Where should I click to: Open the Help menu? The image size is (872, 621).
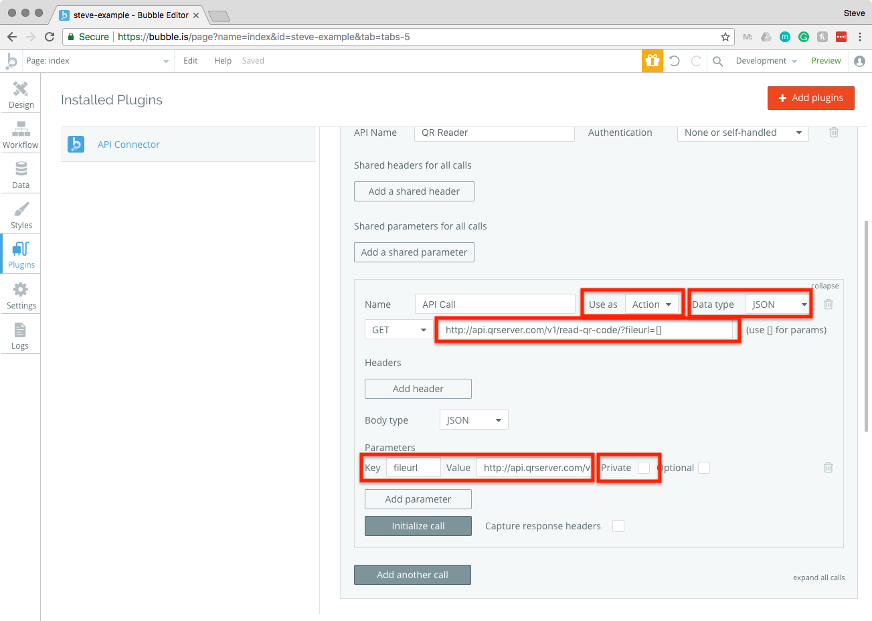pyautogui.click(x=223, y=61)
